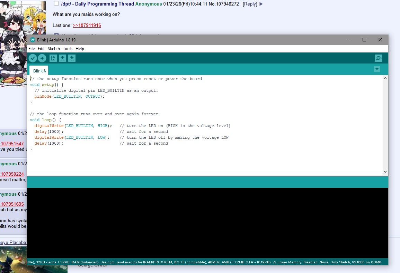Click the '921600 on COM6' status bar text
This screenshot has width=400, height=273.
tap(366, 262)
